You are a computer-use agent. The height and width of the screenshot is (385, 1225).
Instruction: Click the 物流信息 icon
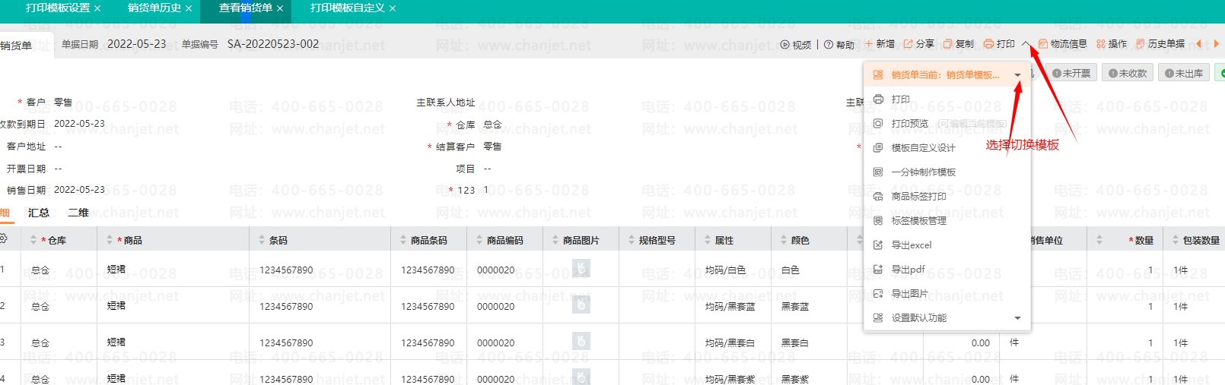pos(1043,44)
